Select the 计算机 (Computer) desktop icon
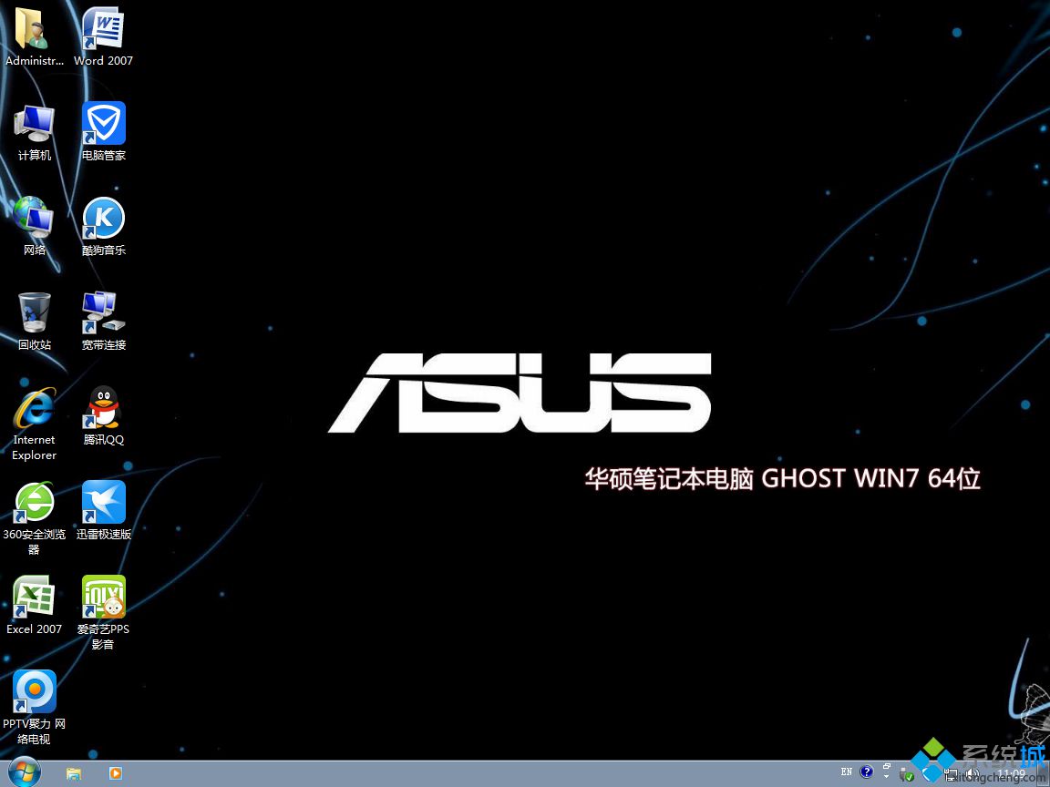The height and width of the screenshot is (787, 1050). tap(34, 132)
